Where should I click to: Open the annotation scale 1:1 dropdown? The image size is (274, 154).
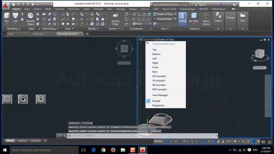coord(229,142)
